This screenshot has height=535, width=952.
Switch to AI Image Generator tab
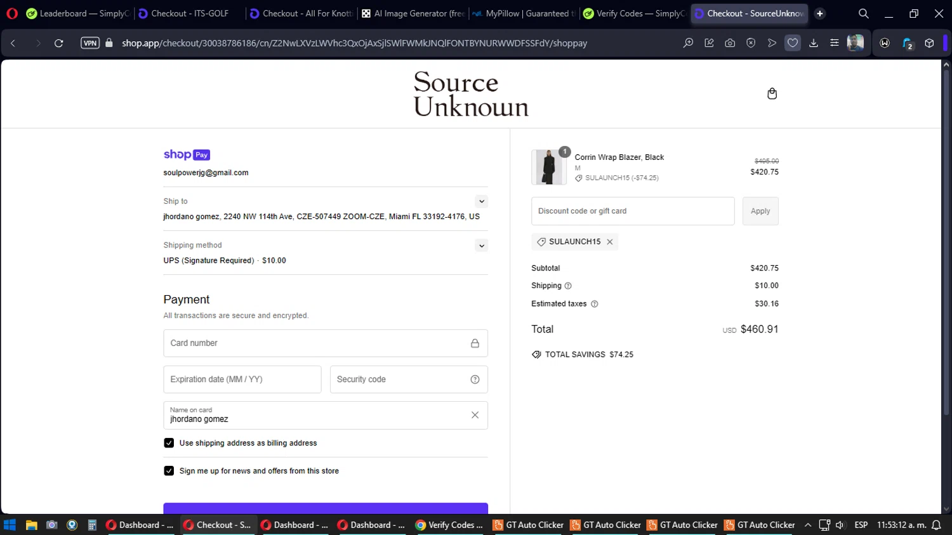coord(413,13)
